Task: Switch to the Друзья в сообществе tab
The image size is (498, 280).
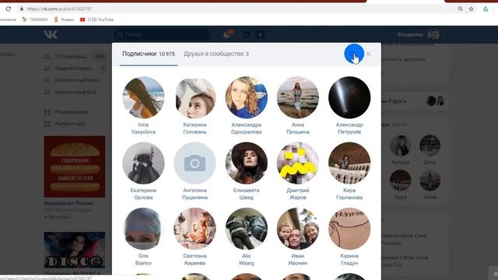Action: (216, 54)
